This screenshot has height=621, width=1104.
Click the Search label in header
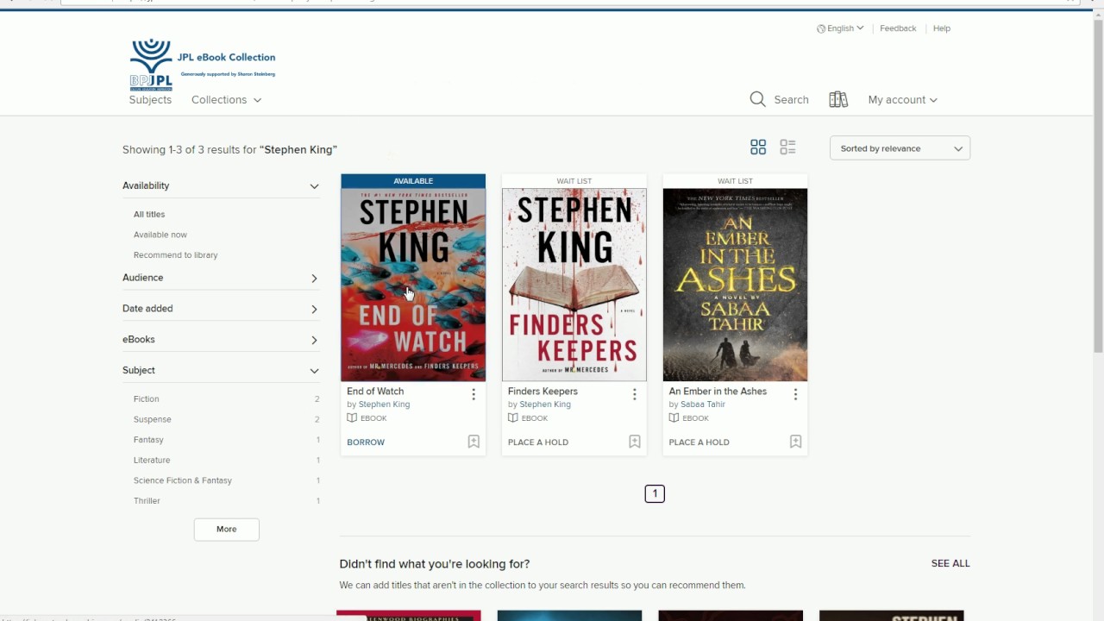click(x=791, y=100)
